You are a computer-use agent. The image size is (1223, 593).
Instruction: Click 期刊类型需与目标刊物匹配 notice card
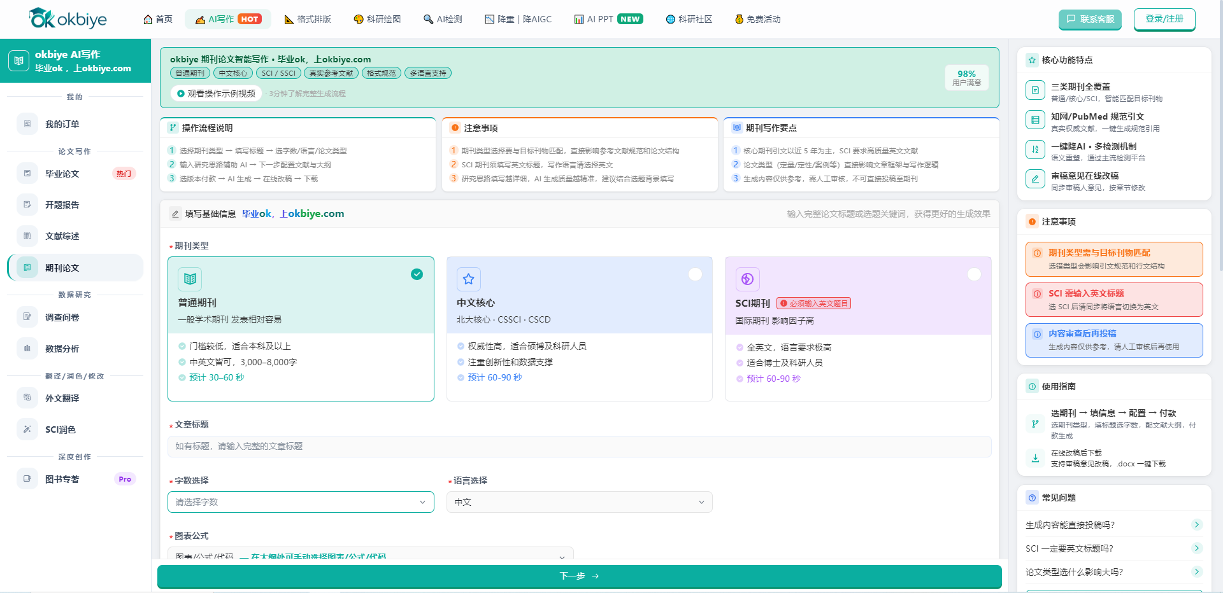[x=1114, y=259]
